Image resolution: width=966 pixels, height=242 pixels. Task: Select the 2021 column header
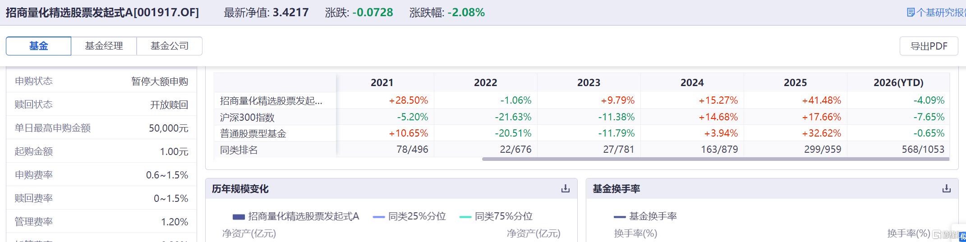point(382,82)
